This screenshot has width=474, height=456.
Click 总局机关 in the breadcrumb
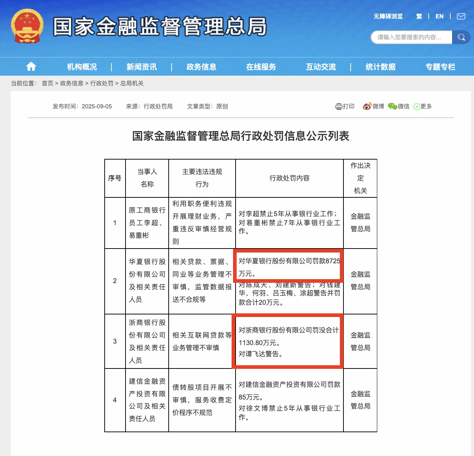pos(132,83)
